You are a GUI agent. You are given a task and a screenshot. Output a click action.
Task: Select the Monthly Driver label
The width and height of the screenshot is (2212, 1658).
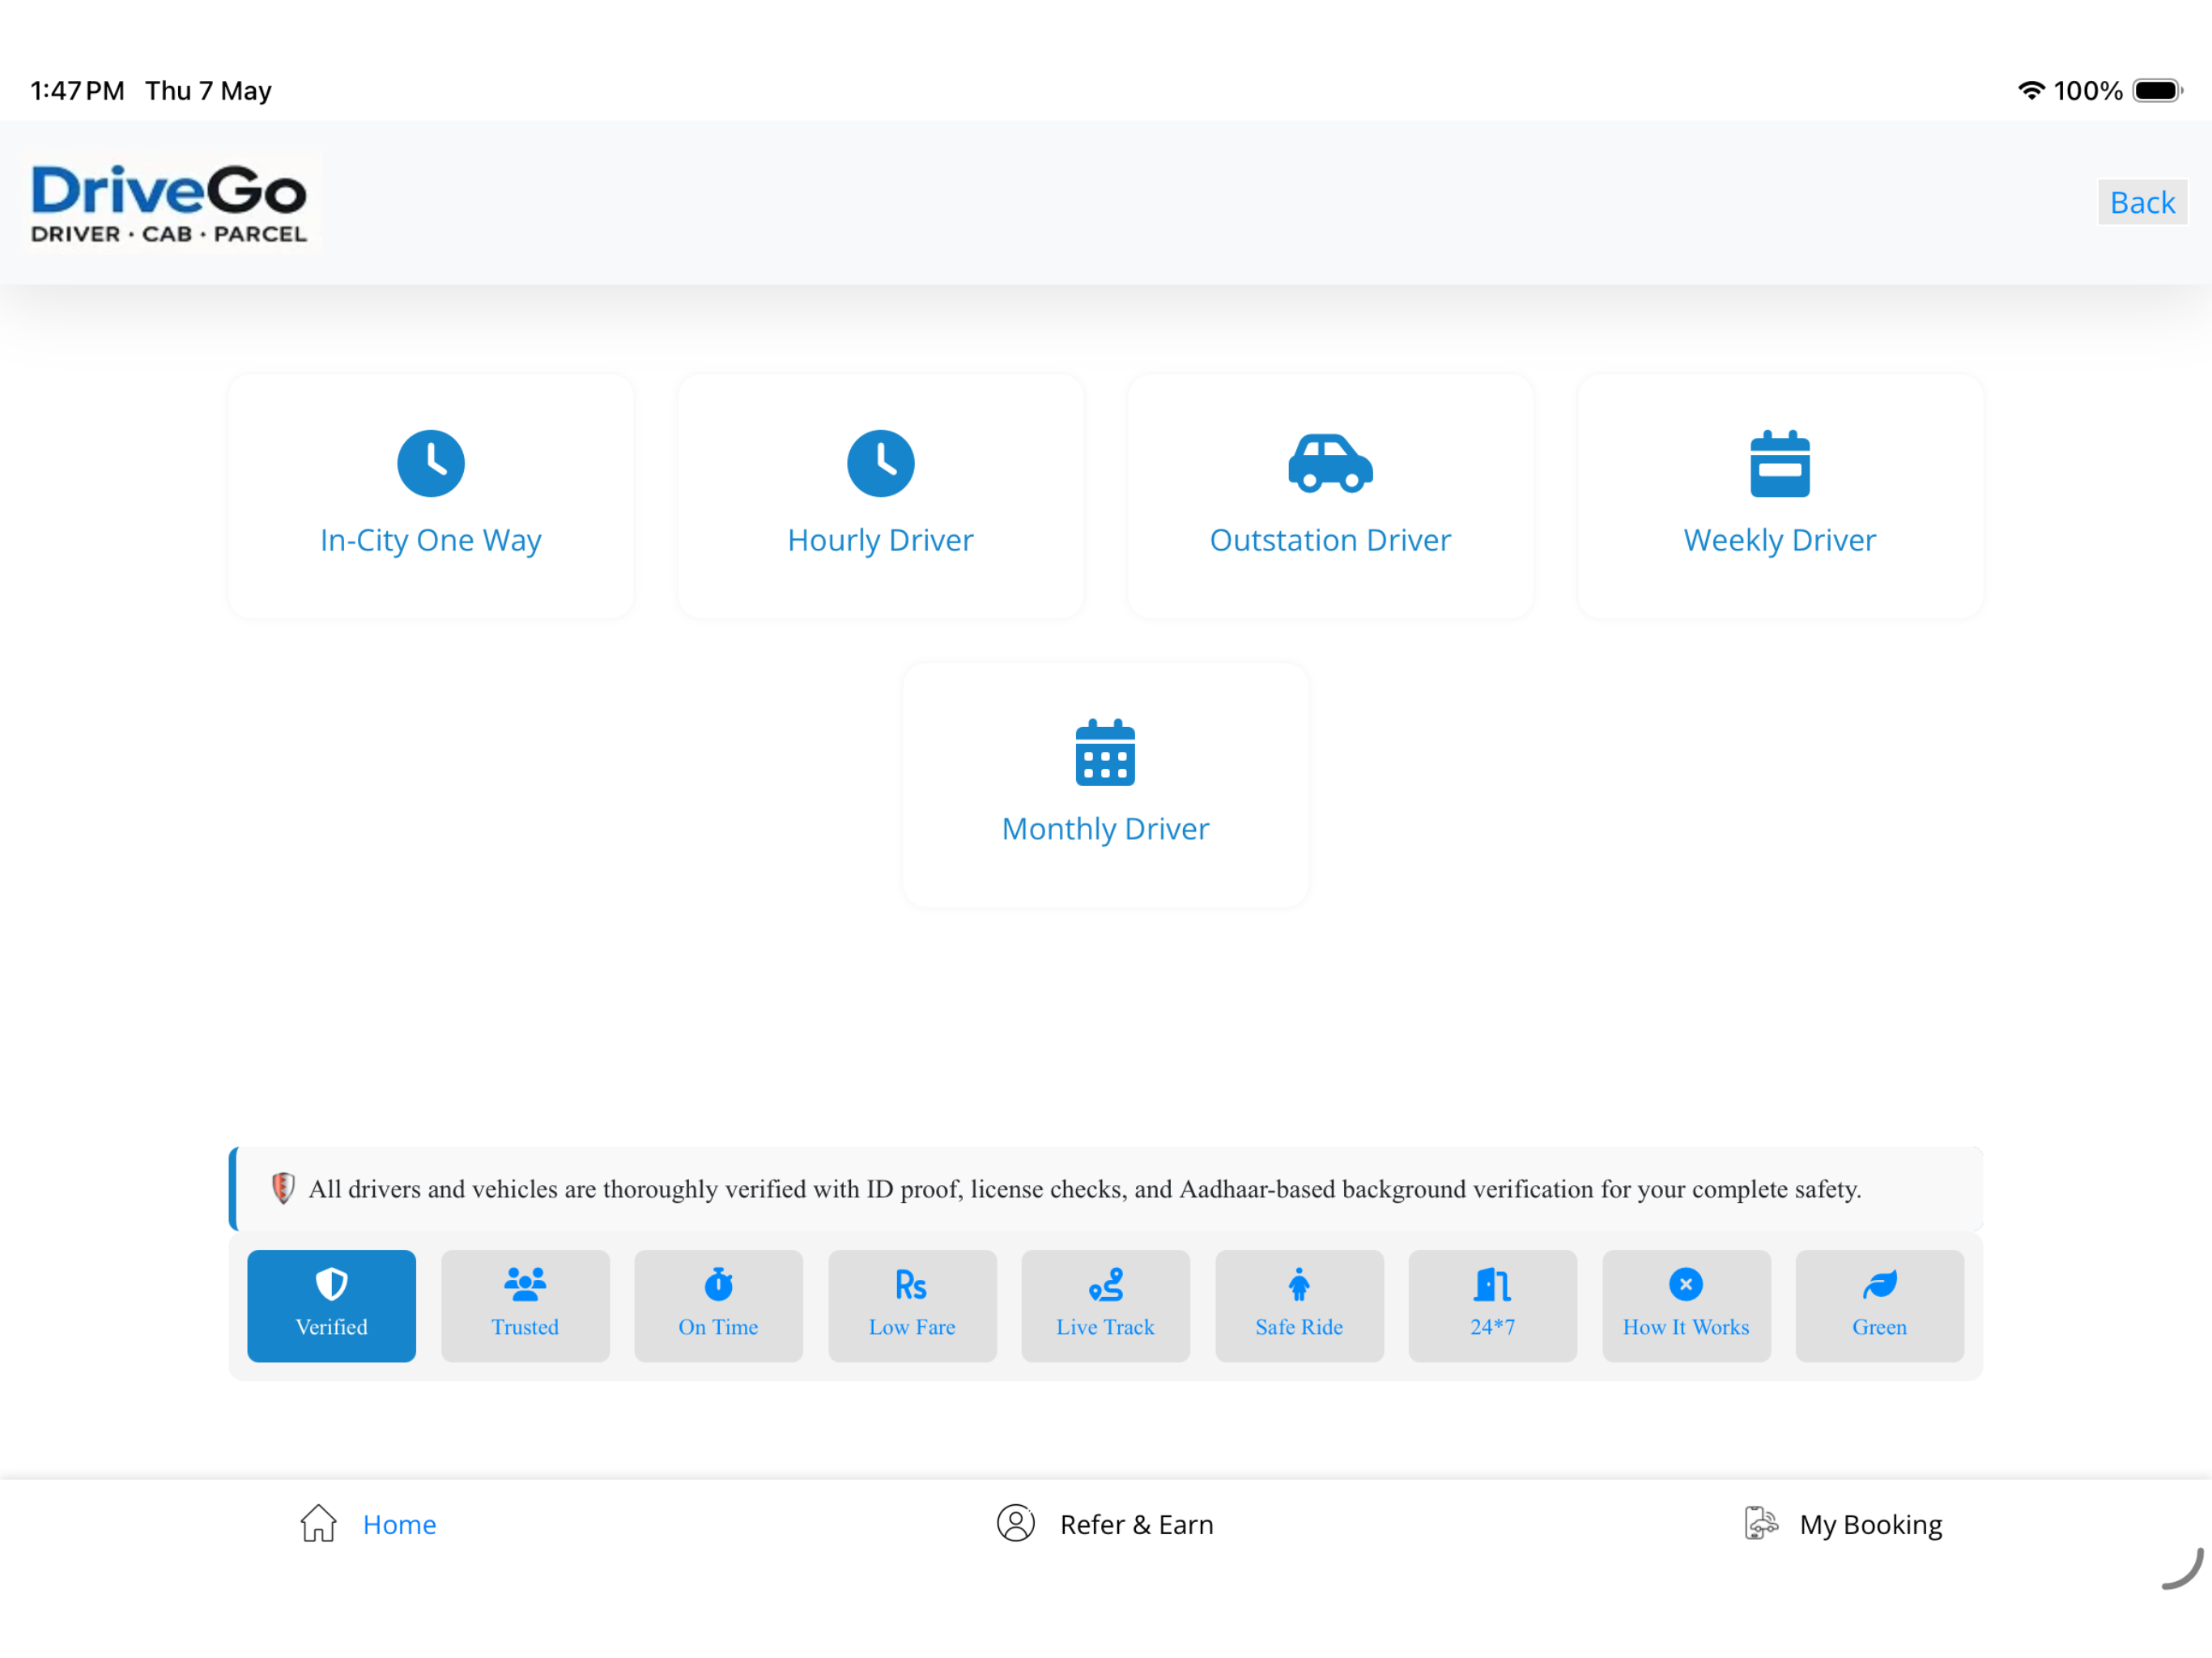(1105, 829)
